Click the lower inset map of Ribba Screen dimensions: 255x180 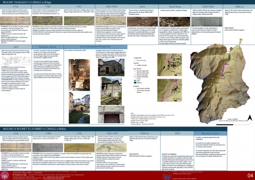coord(170,90)
